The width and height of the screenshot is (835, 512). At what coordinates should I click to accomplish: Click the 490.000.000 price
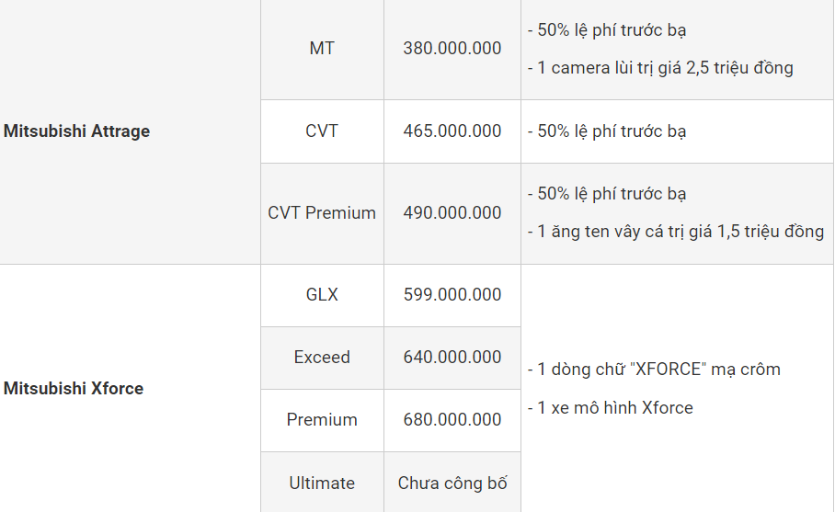[452, 213]
